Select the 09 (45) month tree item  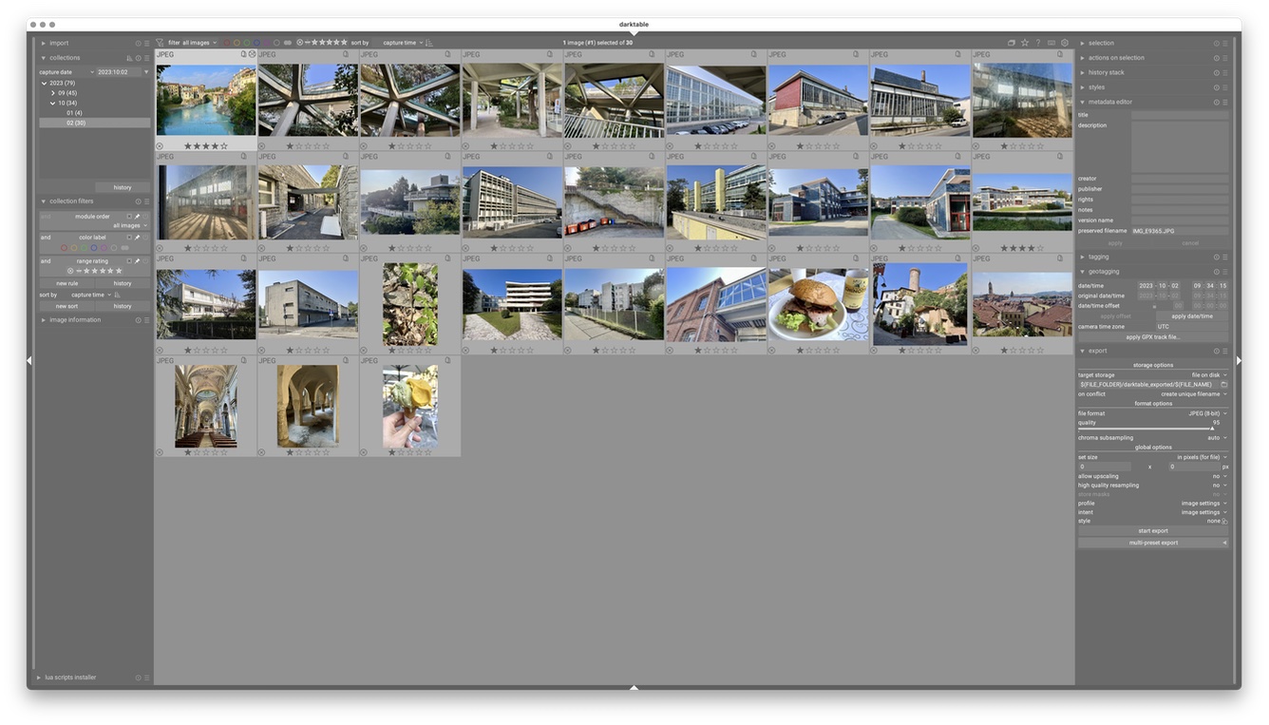point(67,93)
